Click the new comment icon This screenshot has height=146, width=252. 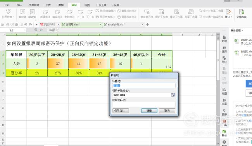[45, 12]
